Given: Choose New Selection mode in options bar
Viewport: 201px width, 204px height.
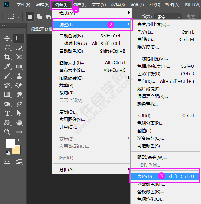Looking at the screenshot, I should 30,17.
